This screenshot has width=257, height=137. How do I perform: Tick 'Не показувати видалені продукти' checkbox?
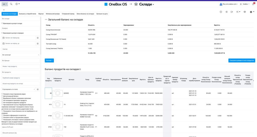click(2, 102)
